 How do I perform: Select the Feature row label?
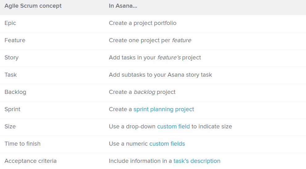[15, 40]
